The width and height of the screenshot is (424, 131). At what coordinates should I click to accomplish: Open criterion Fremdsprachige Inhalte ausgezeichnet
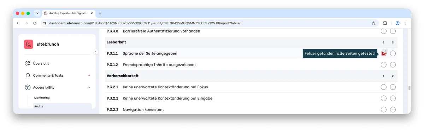[x=159, y=65]
